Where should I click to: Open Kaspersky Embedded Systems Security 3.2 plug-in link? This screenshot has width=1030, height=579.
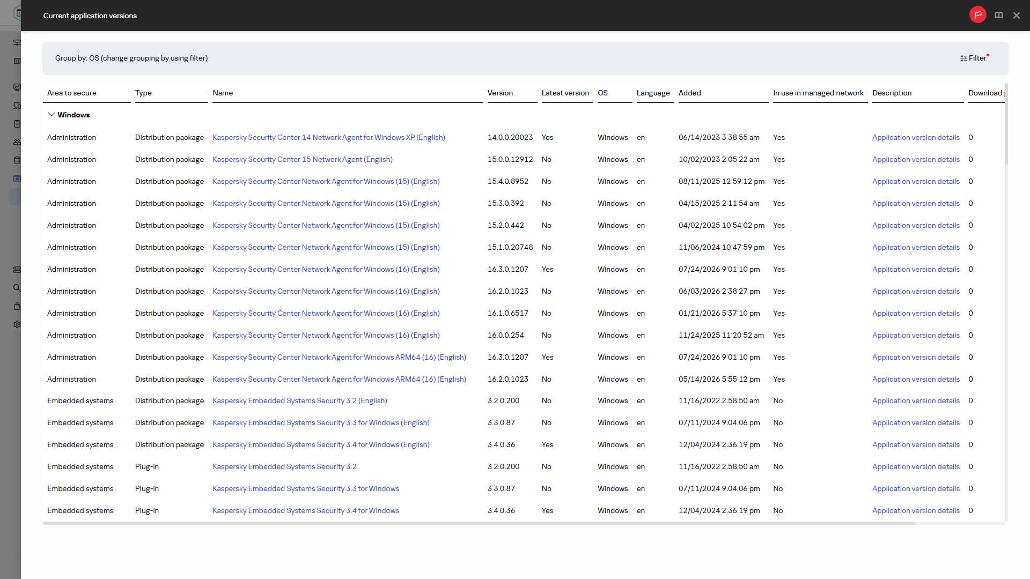[x=284, y=466]
